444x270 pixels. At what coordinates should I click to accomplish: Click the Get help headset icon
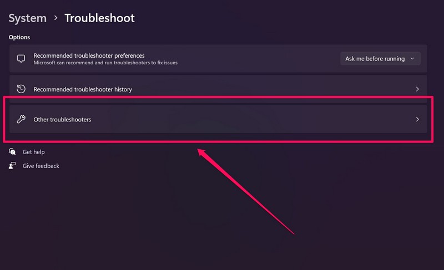[12, 152]
